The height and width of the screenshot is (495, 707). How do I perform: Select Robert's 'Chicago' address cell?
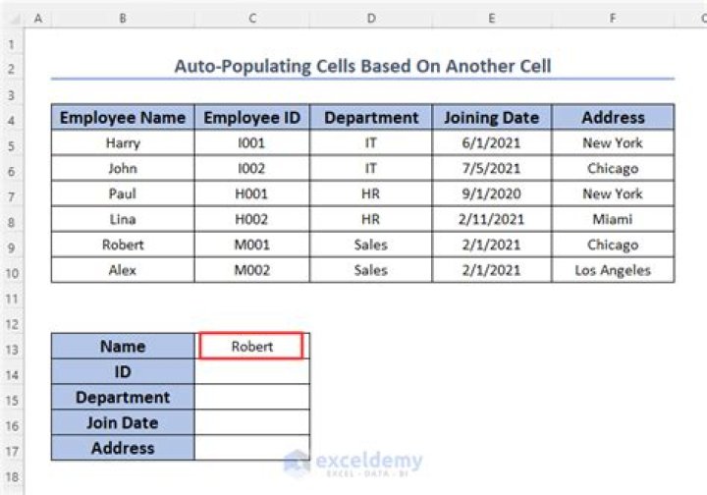point(613,245)
